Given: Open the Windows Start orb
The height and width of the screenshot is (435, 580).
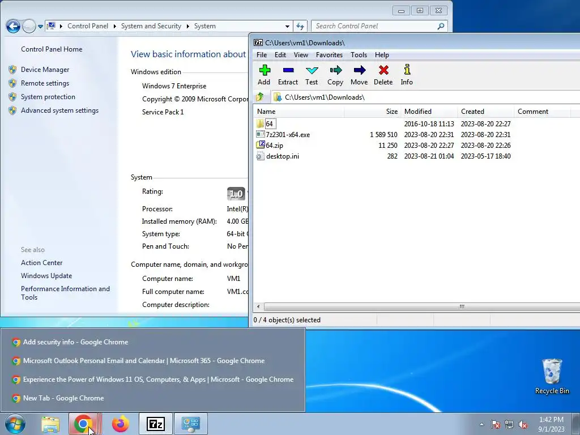Looking at the screenshot, I should (15, 424).
